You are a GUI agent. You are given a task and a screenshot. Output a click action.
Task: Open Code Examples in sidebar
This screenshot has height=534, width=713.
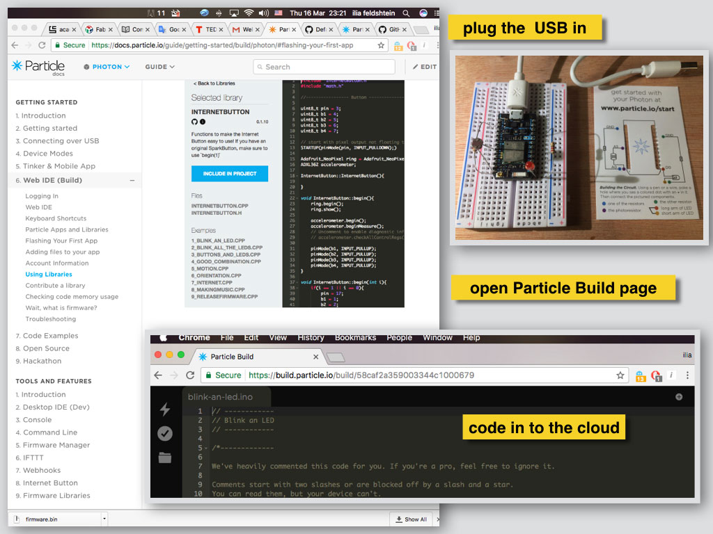click(50, 336)
